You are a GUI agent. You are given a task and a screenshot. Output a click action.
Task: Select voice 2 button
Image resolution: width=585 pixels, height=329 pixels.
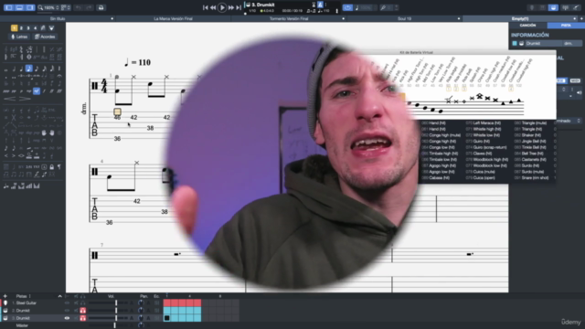(x=21, y=28)
